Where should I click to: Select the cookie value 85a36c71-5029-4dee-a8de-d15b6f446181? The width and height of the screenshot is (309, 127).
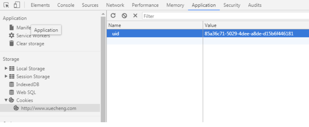[249, 34]
